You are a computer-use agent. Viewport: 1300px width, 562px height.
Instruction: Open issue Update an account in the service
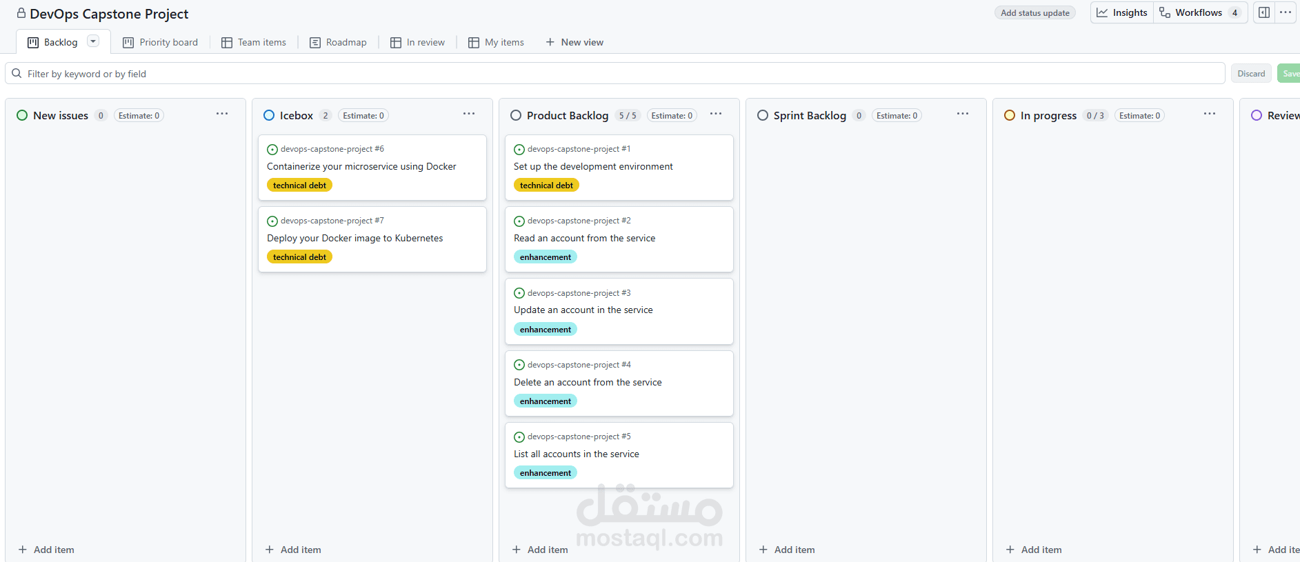(x=583, y=310)
